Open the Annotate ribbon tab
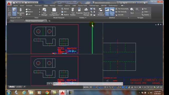This screenshot has height=95, width=169. pos(29,6)
